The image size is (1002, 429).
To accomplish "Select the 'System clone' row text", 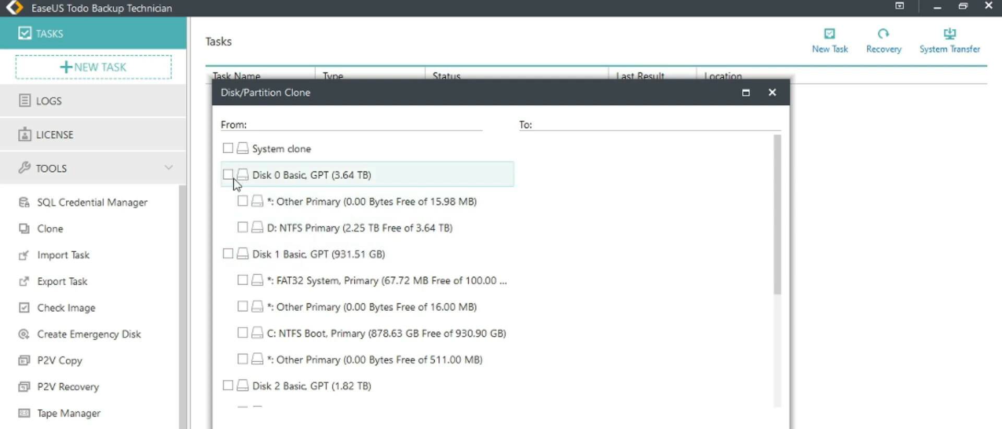I will (x=281, y=149).
